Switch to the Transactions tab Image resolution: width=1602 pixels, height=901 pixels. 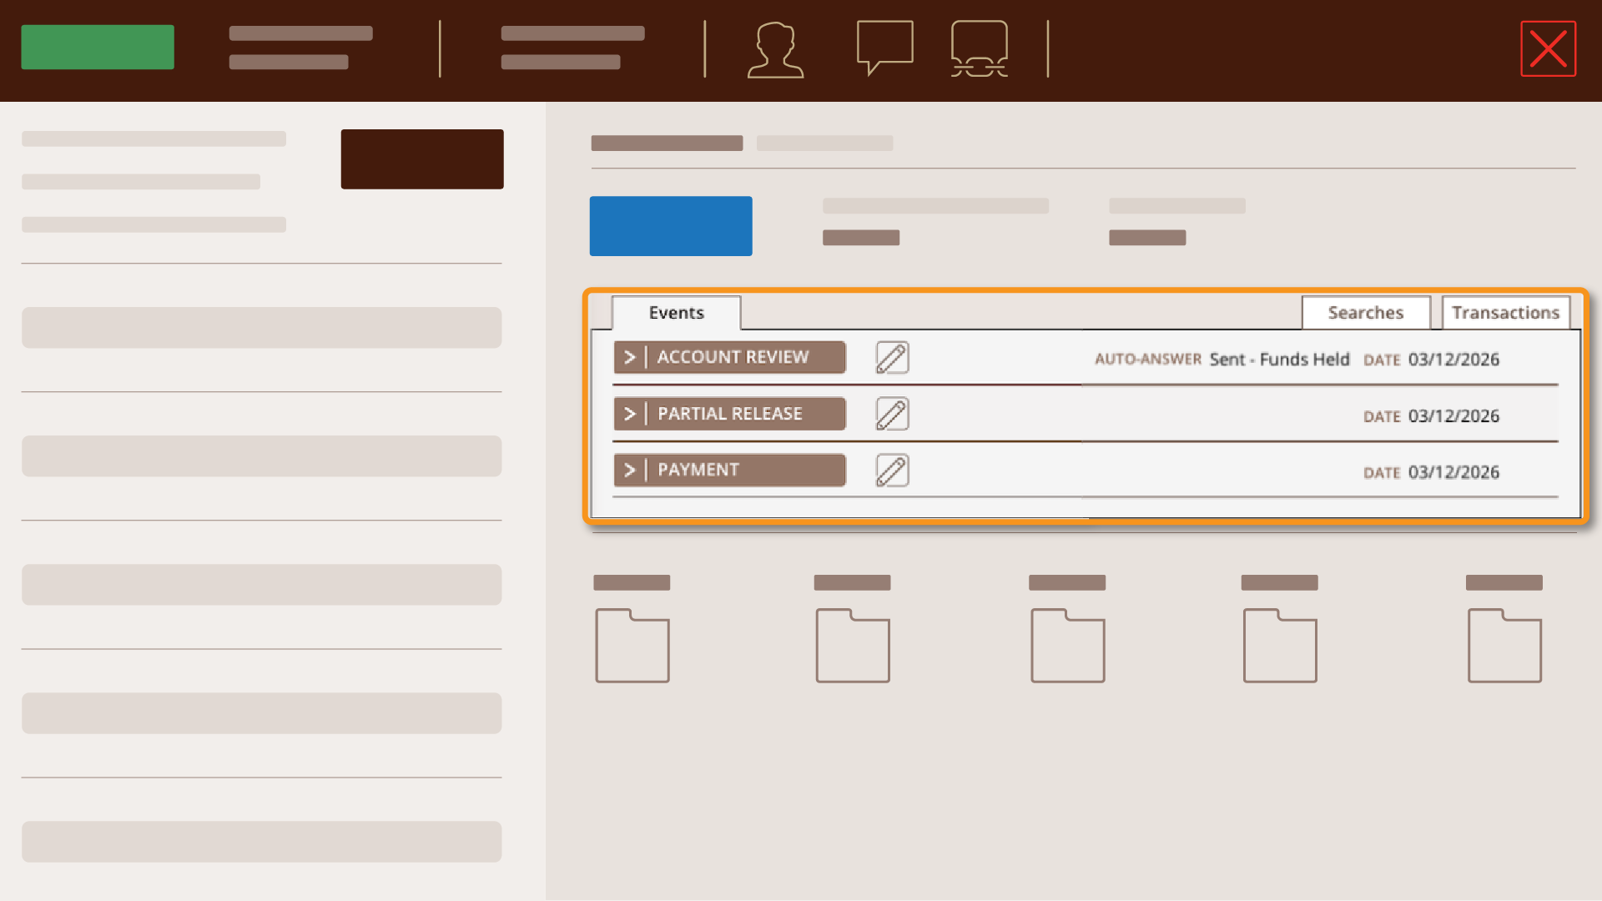click(x=1504, y=313)
